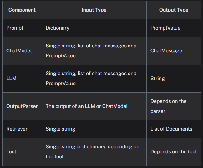This screenshot has width=203, height=168.
Task: Select the ChatModel row's input type text
Action: pos(91,50)
